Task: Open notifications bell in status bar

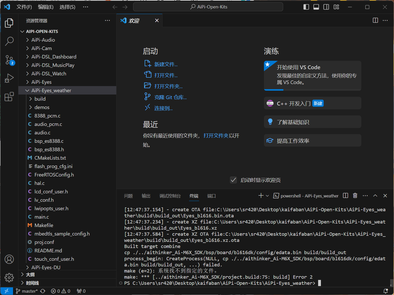Action: 386,291
